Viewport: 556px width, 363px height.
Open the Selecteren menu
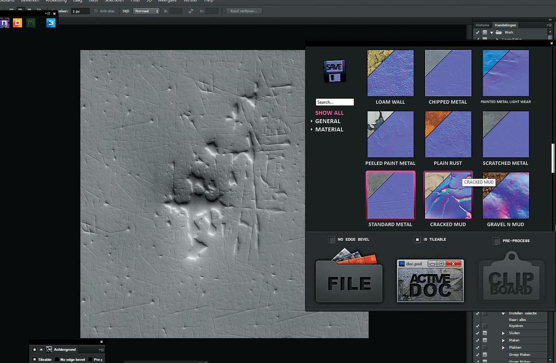pos(114,1)
